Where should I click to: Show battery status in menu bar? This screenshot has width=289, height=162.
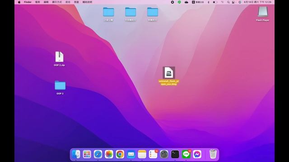pyautogui.click(x=215, y=2)
